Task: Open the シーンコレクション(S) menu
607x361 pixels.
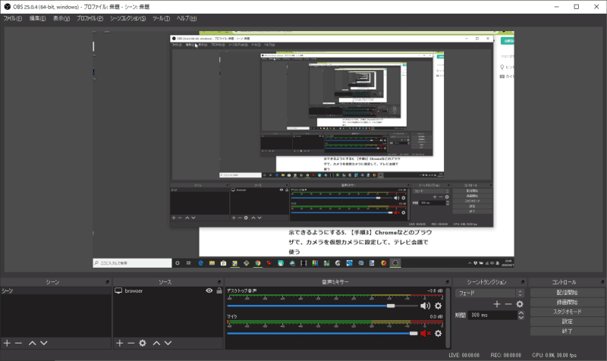Action: pos(127,18)
